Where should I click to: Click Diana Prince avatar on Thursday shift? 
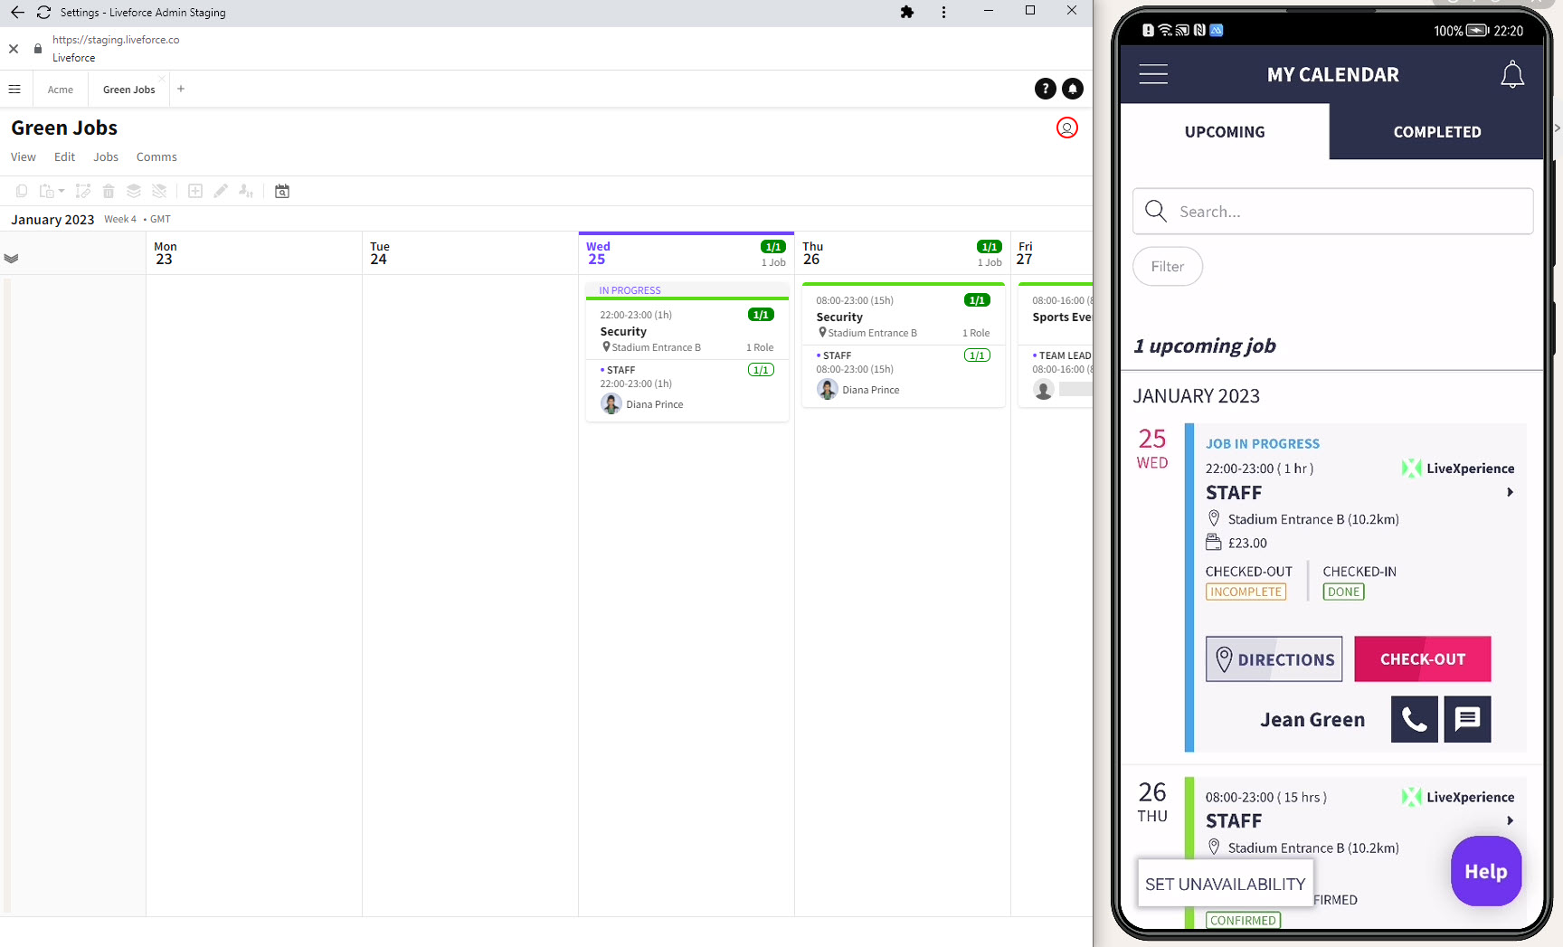828,390
